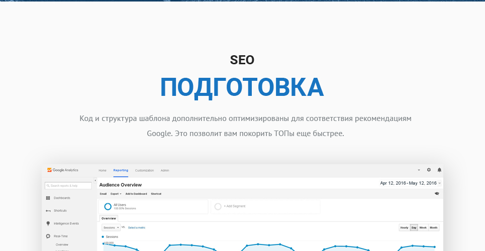Collapse the sidebar with the arrow
Screen dimensions: 485x251
(95, 180)
